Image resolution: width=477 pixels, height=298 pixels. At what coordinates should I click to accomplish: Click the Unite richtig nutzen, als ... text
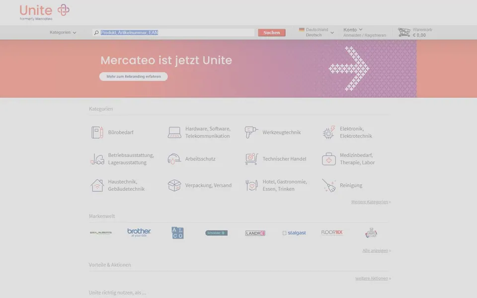(x=117, y=293)
